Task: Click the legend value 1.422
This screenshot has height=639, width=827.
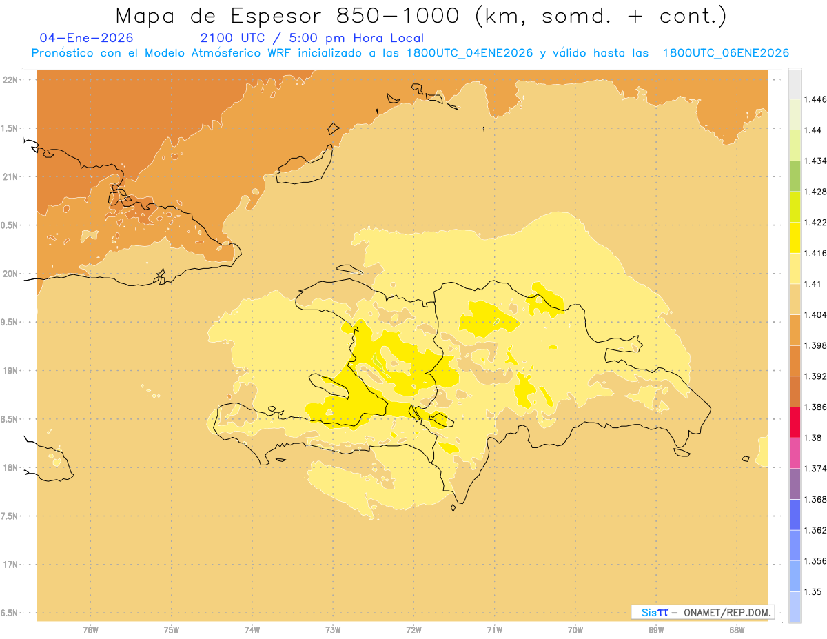Action: point(815,222)
